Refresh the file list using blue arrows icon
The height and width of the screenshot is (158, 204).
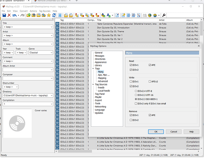point(54,15)
